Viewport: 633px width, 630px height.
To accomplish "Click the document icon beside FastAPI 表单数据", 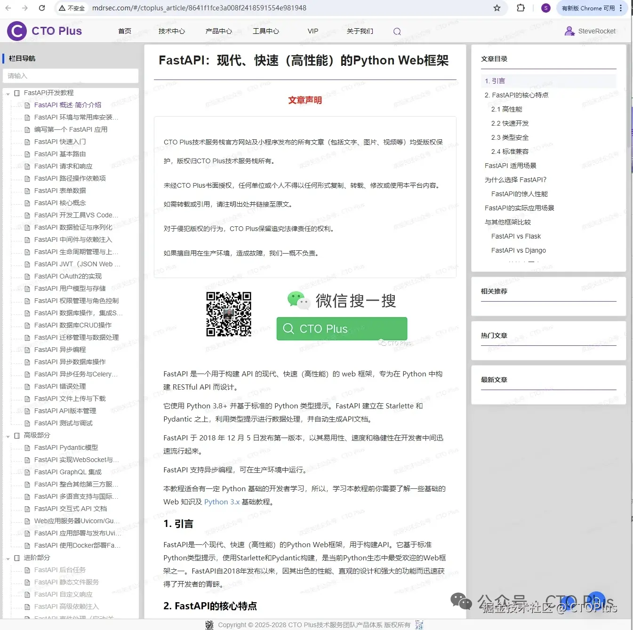I will click(27, 191).
